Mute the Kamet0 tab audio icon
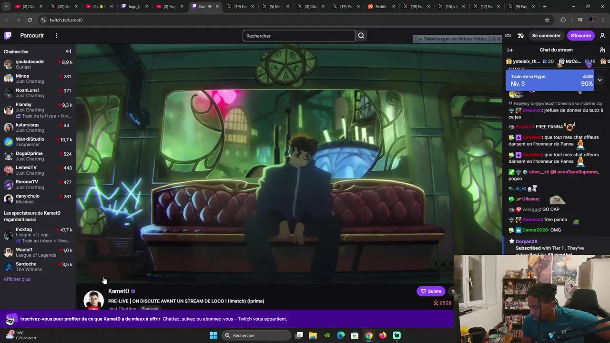The height and width of the screenshot is (343, 610). pyautogui.click(x=210, y=7)
